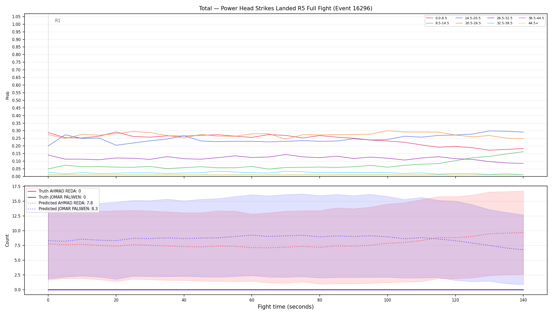Click the chart title mentioning Event 16296
Image resolution: width=553 pixels, height=316 pixels.
[285, 8]
